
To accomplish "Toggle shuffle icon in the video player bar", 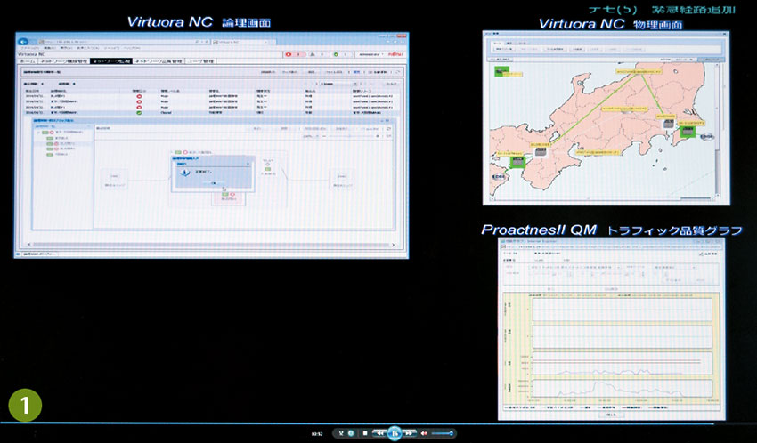I will tap(341, 433).
